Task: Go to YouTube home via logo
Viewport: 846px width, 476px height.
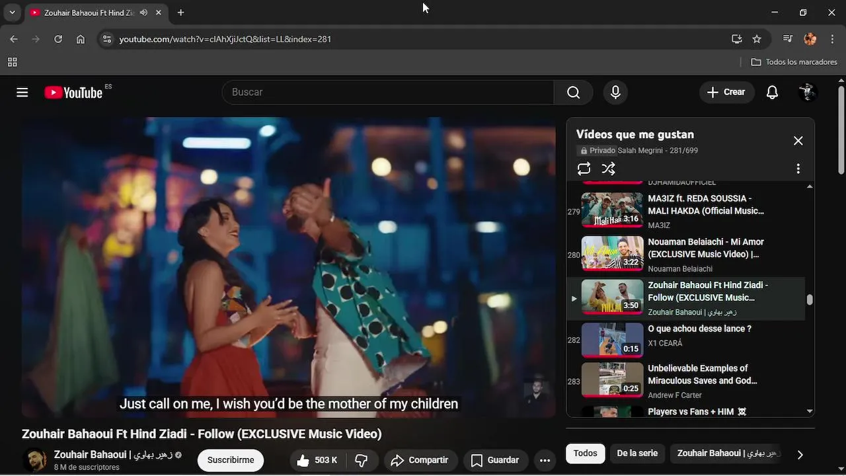Action: pos(73,93)
